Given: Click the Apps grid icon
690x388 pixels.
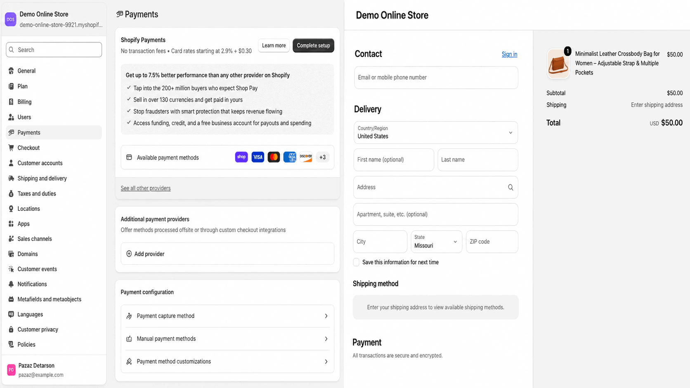Looking at the screenshot, I should (x=11, y=224).
